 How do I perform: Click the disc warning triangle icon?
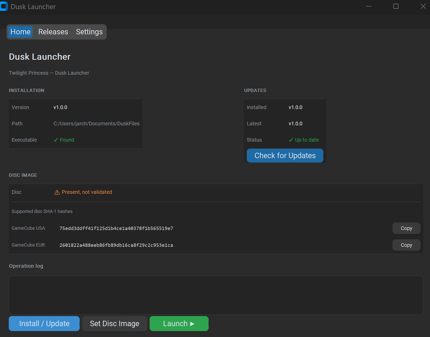click(57, 192)
